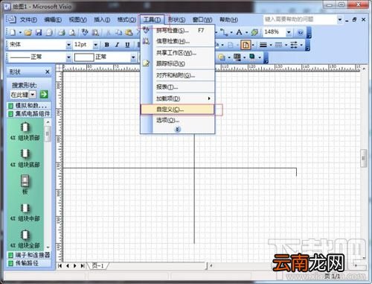Viewport: 372px width, 284px height.
Task: Click the Paste clipboard icon
Action: pos(129,32)
